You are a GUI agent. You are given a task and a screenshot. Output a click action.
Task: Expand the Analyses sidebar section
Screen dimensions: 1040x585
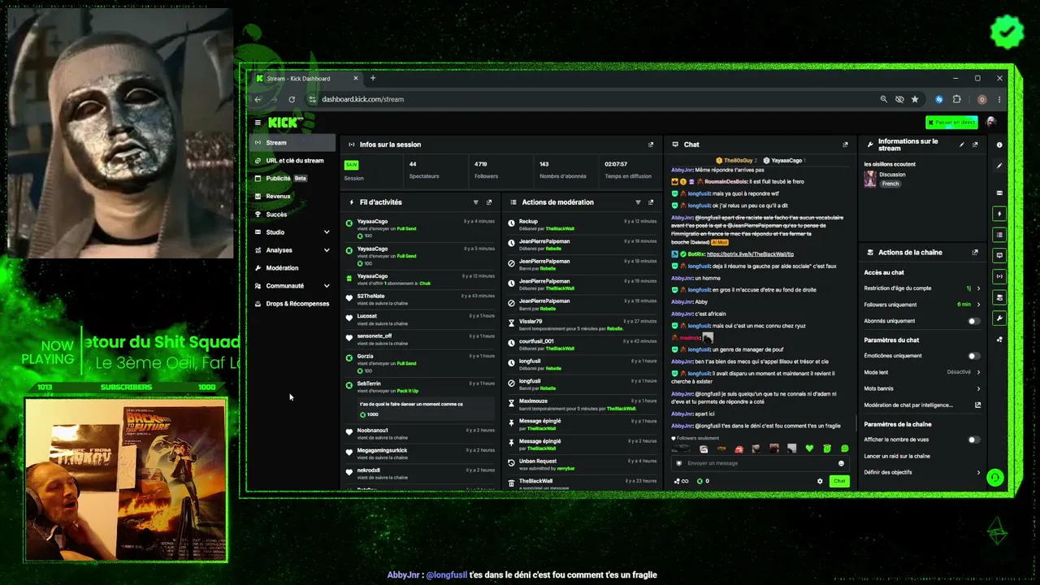click(x=327, y=250)
